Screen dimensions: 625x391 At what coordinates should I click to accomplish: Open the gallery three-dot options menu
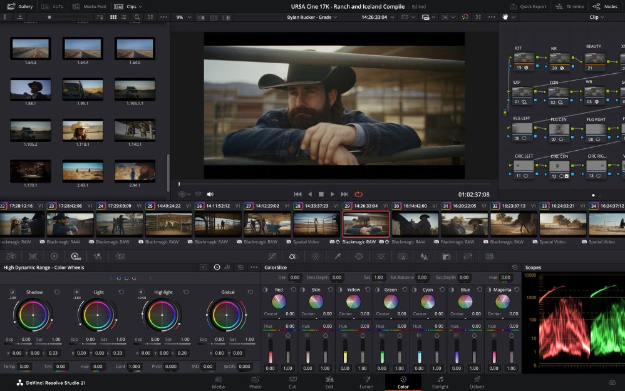tap(163, 17)
